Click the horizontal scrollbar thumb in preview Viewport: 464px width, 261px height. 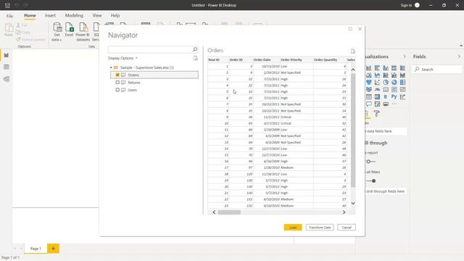pos(229,212)
